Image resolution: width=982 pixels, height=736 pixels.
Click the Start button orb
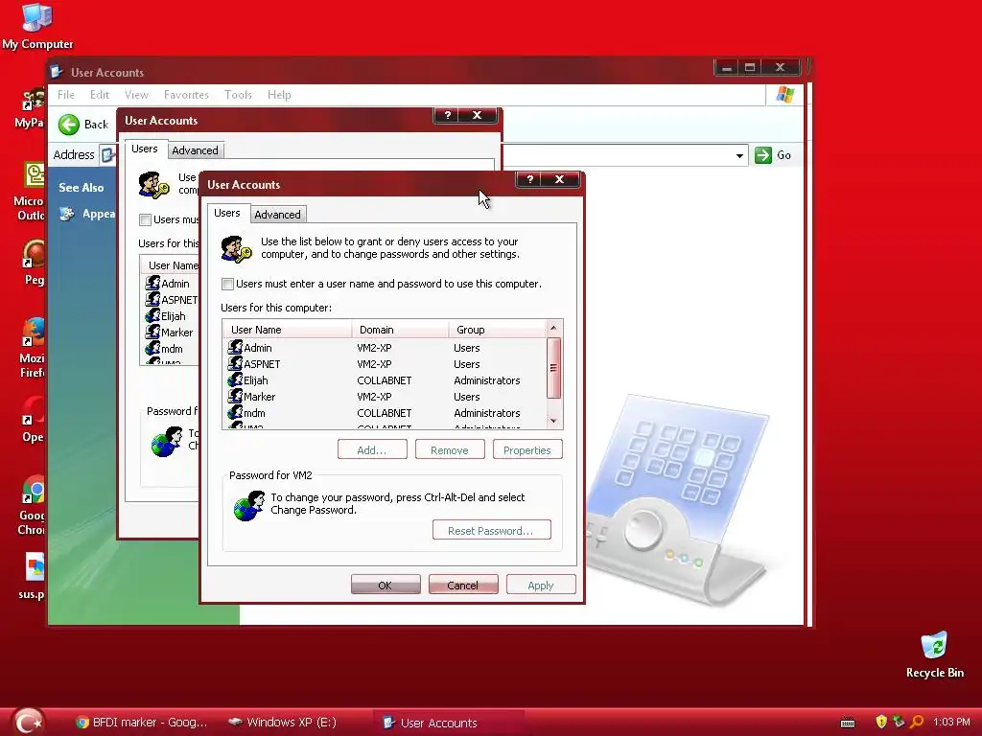(28, 722)
